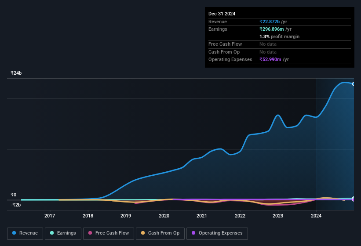Click the Cash From Op row label in tooltip
361x246 pixels.
[x=224, y=52]
